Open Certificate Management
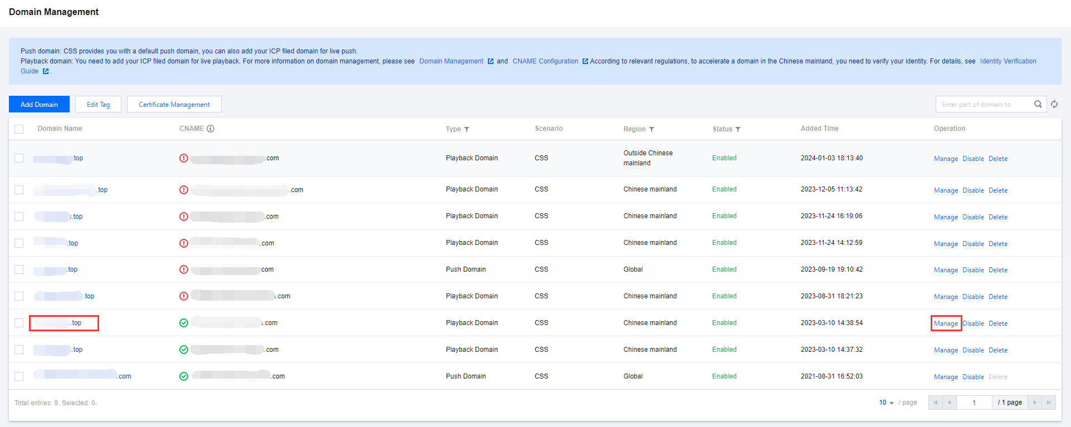This screenshot has width=1071, height=427. tap(174, 104)
